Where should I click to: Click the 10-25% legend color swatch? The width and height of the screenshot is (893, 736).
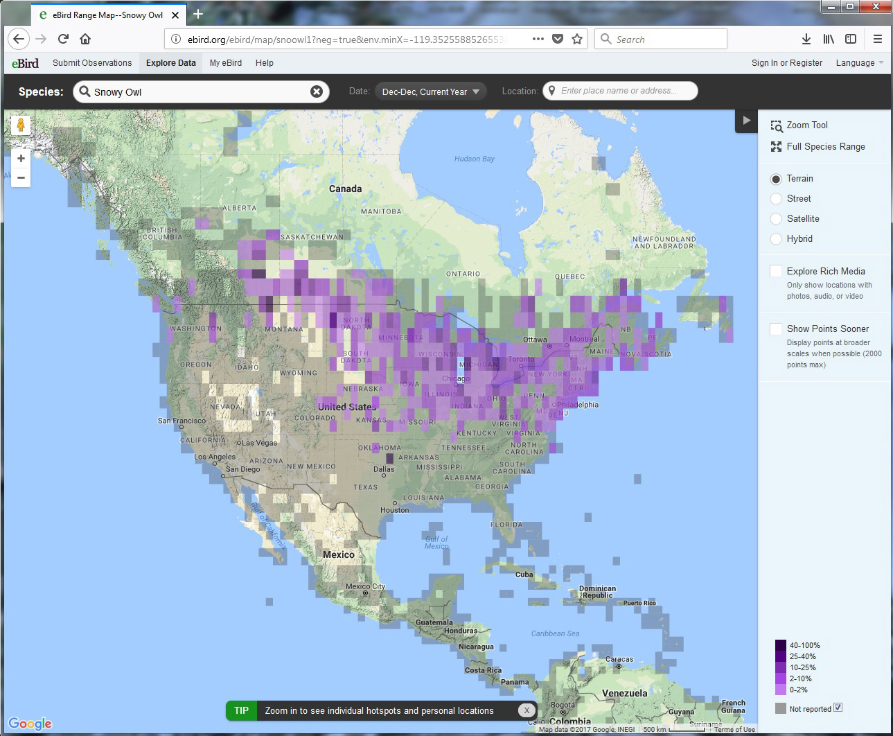(781, 667)
